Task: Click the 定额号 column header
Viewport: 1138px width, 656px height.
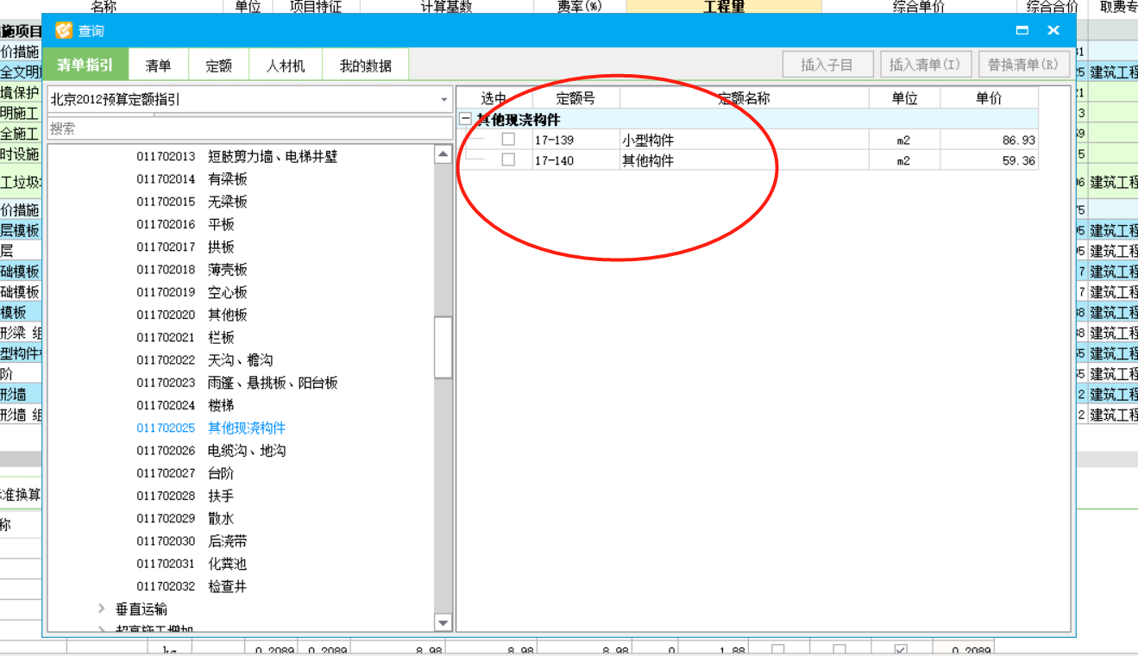Action: point(575,98)
